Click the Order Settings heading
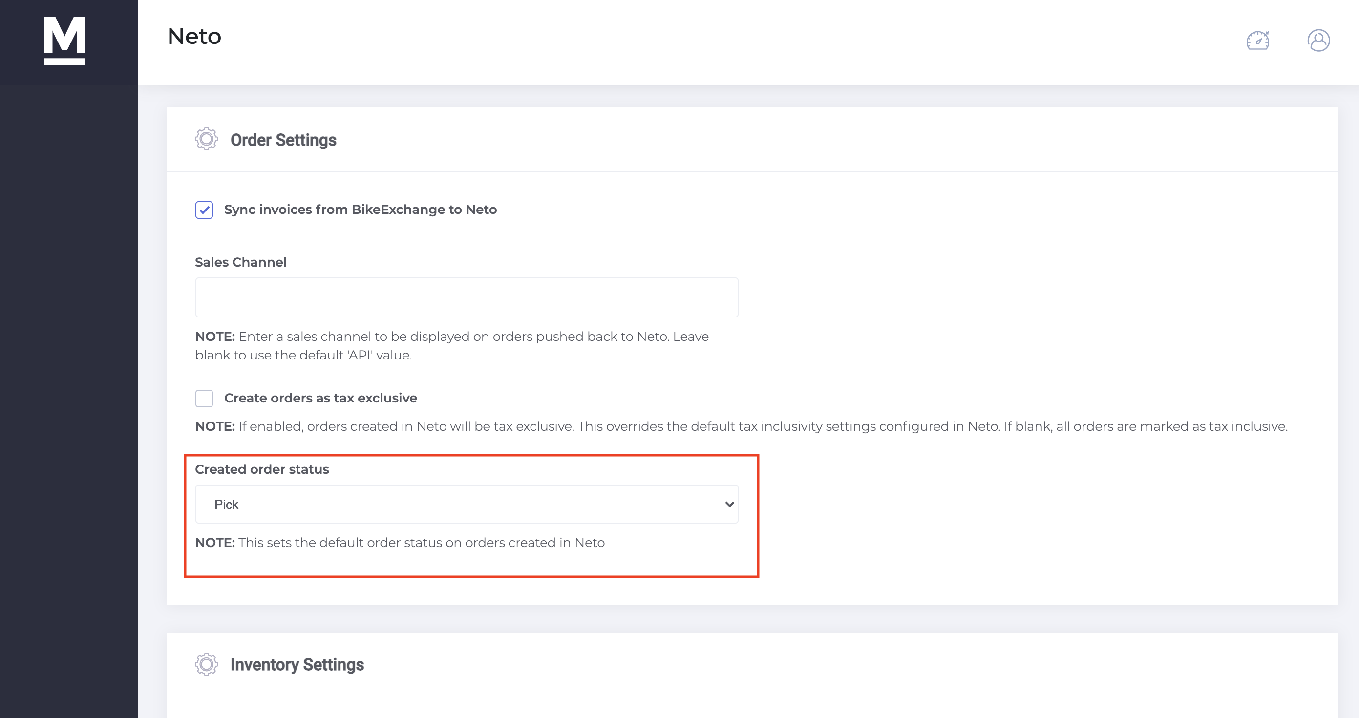The height and width of the screenshot is (718, 1359). pos(283,140)
